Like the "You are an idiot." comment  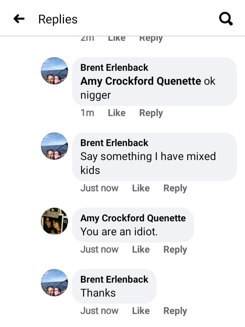(x=141, y=250)
